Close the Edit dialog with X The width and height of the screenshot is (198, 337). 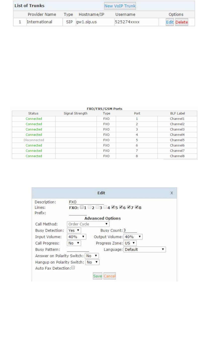click(x=172, y=193)
